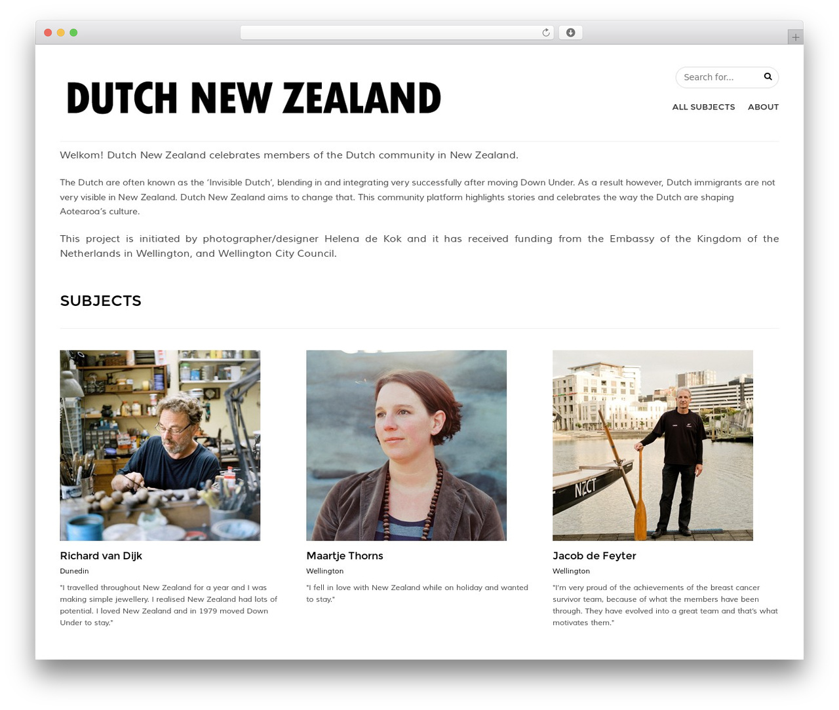This screenshot has width=839, height=710.
Task: Open the ALL SUBJECTS menu item
Action: [703, 107]
